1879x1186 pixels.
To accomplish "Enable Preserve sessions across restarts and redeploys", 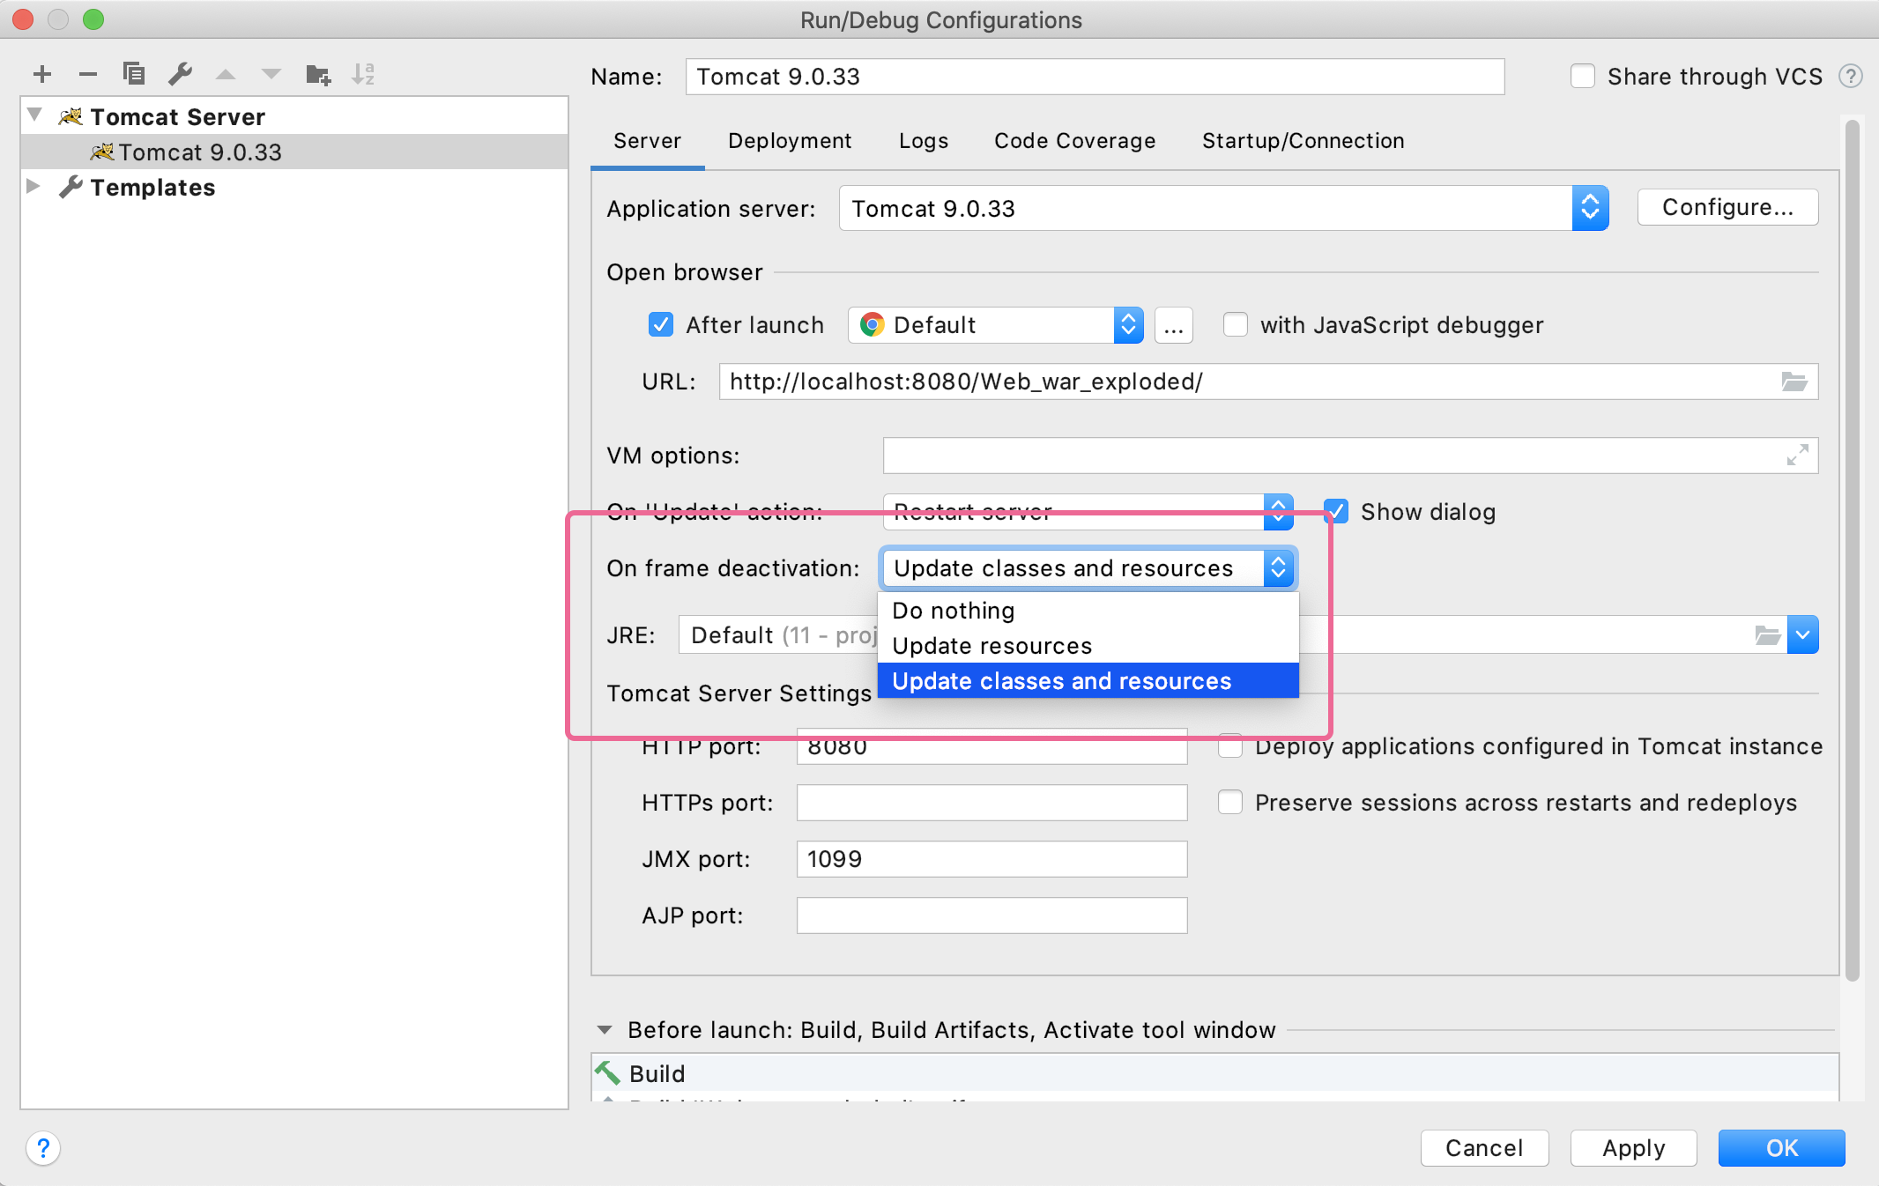I will click(1230, 803).
